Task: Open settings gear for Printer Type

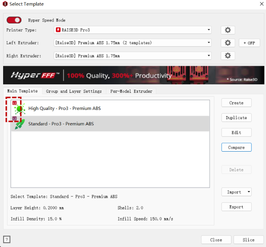Action: 227,30
